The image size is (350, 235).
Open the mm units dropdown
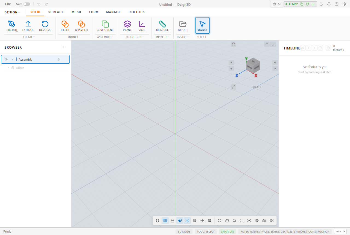pos(340,231)
